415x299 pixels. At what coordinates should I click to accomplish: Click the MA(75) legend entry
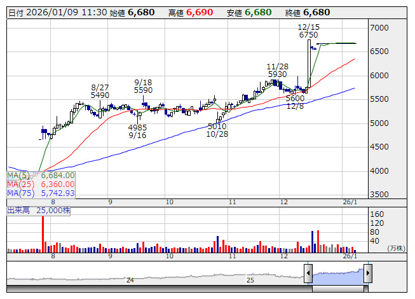[x=41, y=193]
